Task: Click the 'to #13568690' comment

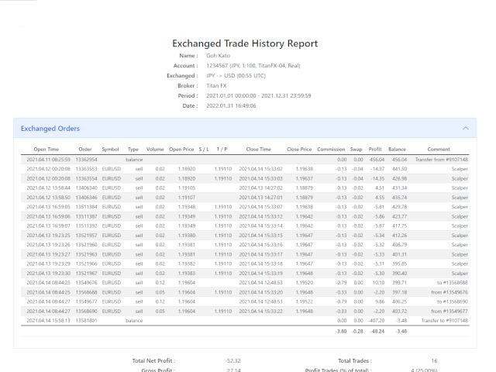Action: tap(453, 301)
